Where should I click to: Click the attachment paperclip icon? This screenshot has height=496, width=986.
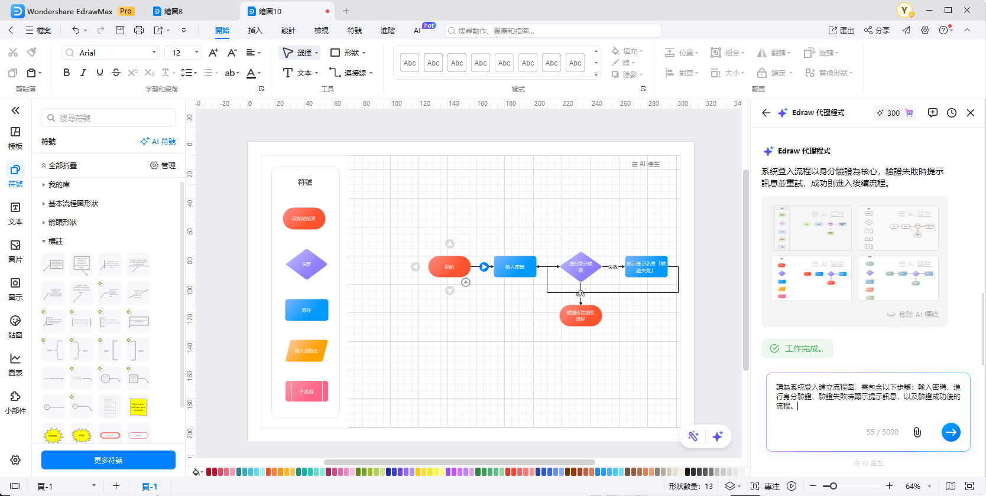(x=917, y=432)
